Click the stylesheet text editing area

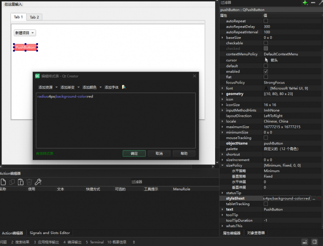click(x=116, y=121)
